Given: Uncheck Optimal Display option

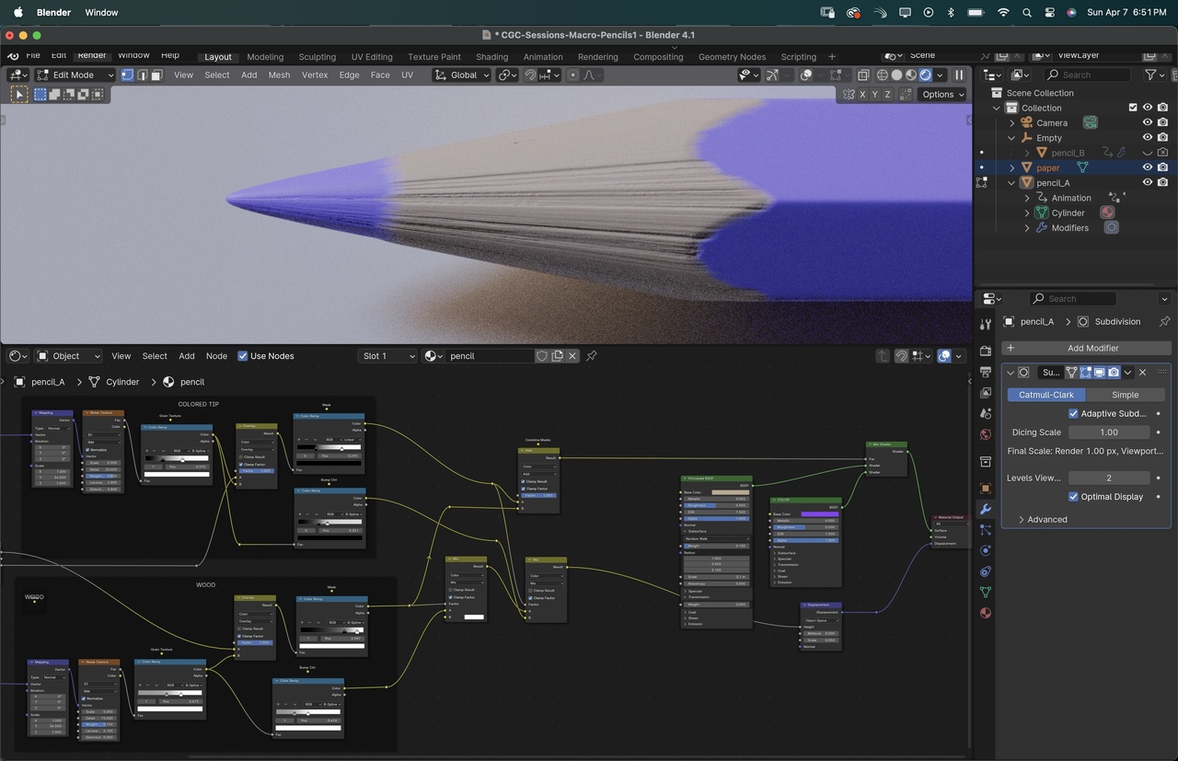Looking at the screenshot, I should click(1073, 497).
